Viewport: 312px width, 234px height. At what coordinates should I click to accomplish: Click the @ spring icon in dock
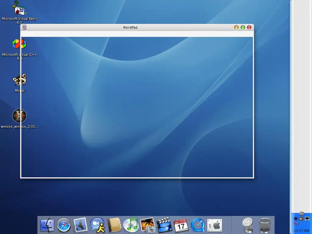[x=248, y=225]
